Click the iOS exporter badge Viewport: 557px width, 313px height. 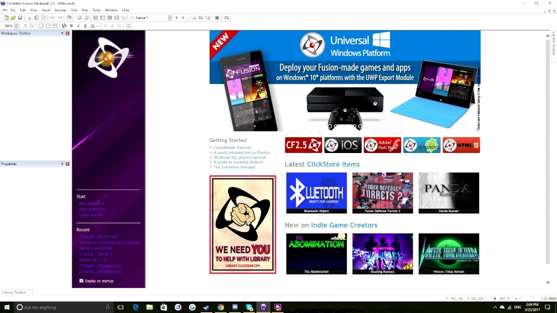pyautogui.click(x=343, y=145)
